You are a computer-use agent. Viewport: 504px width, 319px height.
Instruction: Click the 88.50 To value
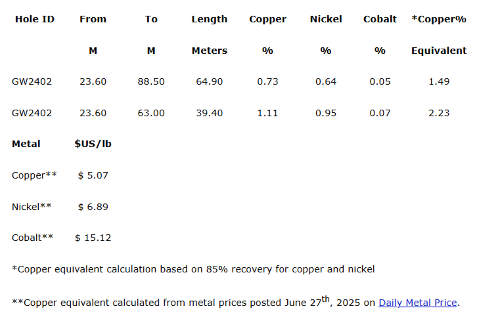click(x=151, y=81)
